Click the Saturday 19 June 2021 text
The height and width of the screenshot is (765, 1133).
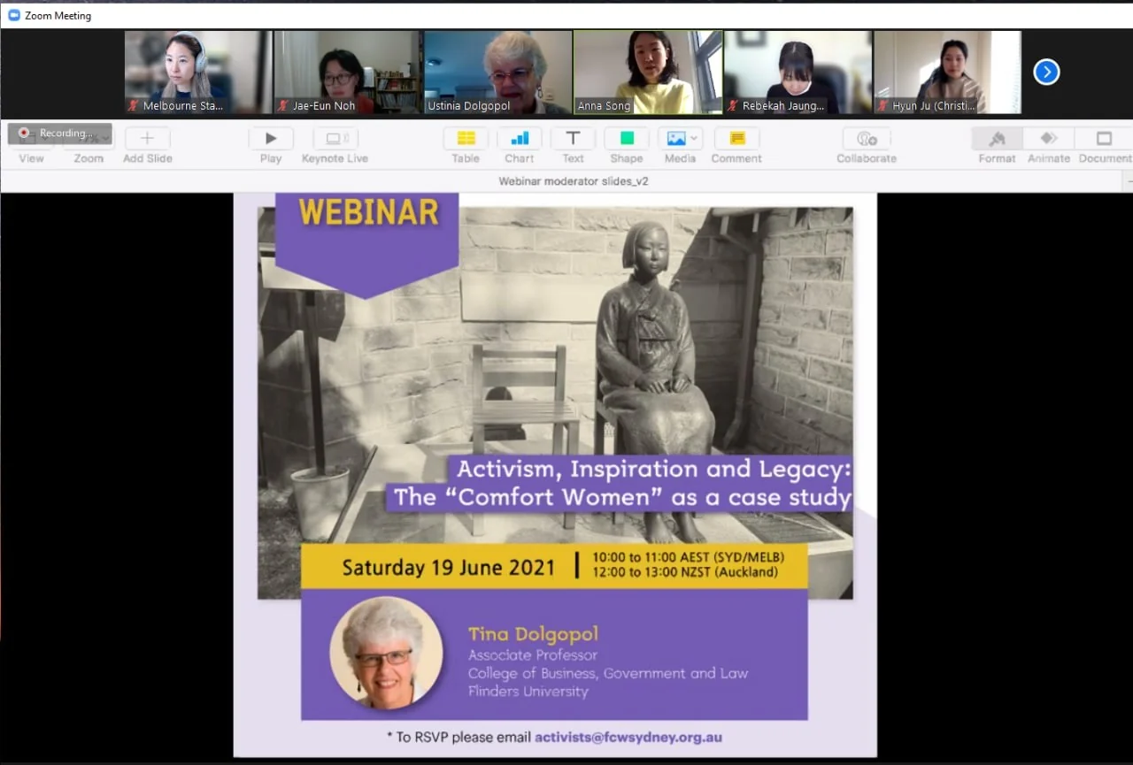pyautogui.click(x=449, y=567)
